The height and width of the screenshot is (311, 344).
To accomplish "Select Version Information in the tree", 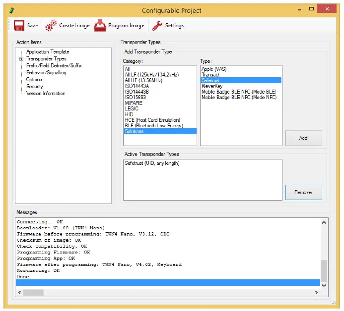I will tap(46, 94).
